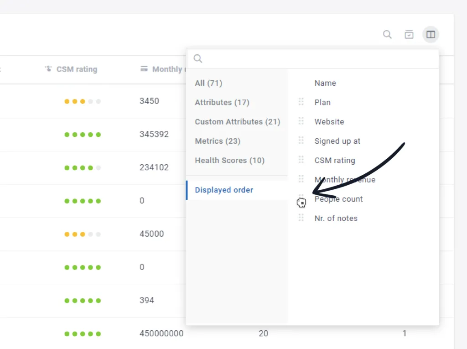Select Health Scores (10) category
Image resolution: width=467 pixels, height=349 pixels.
point(230,160)
